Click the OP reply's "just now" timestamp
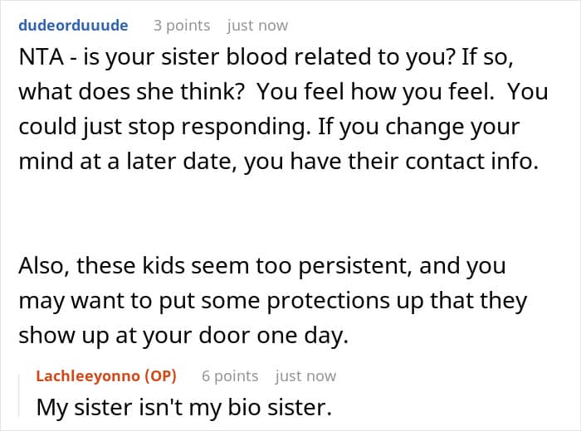This screenshot has width=581, height=431. click(305, 375)
